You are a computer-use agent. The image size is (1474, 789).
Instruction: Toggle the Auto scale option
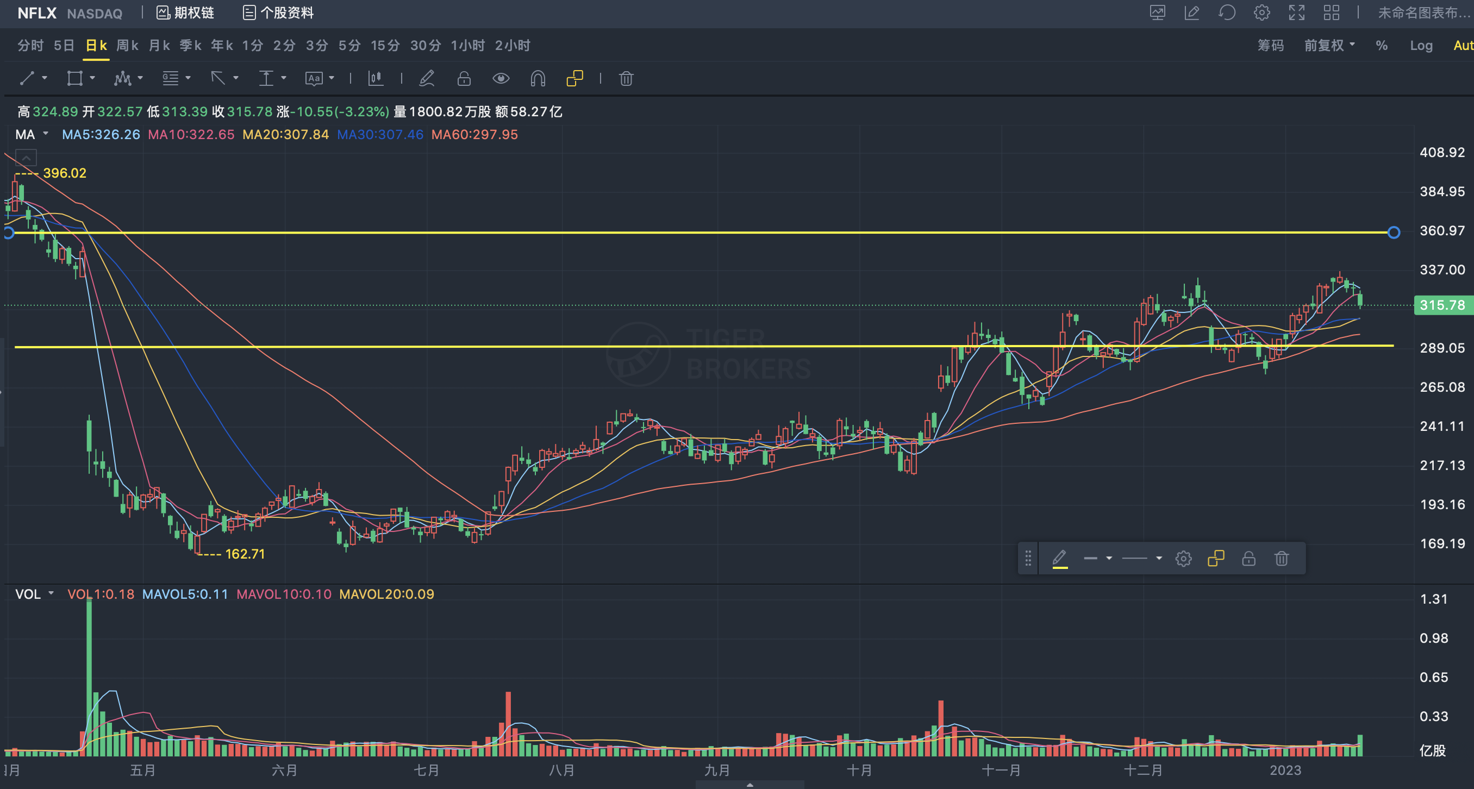coord(1463,45)
